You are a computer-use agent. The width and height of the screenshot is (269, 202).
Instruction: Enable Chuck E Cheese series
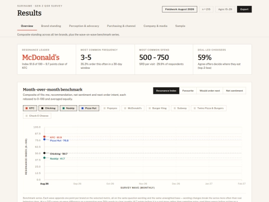point(37,116)
